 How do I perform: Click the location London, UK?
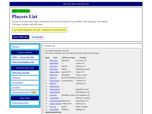click(80, 63)
